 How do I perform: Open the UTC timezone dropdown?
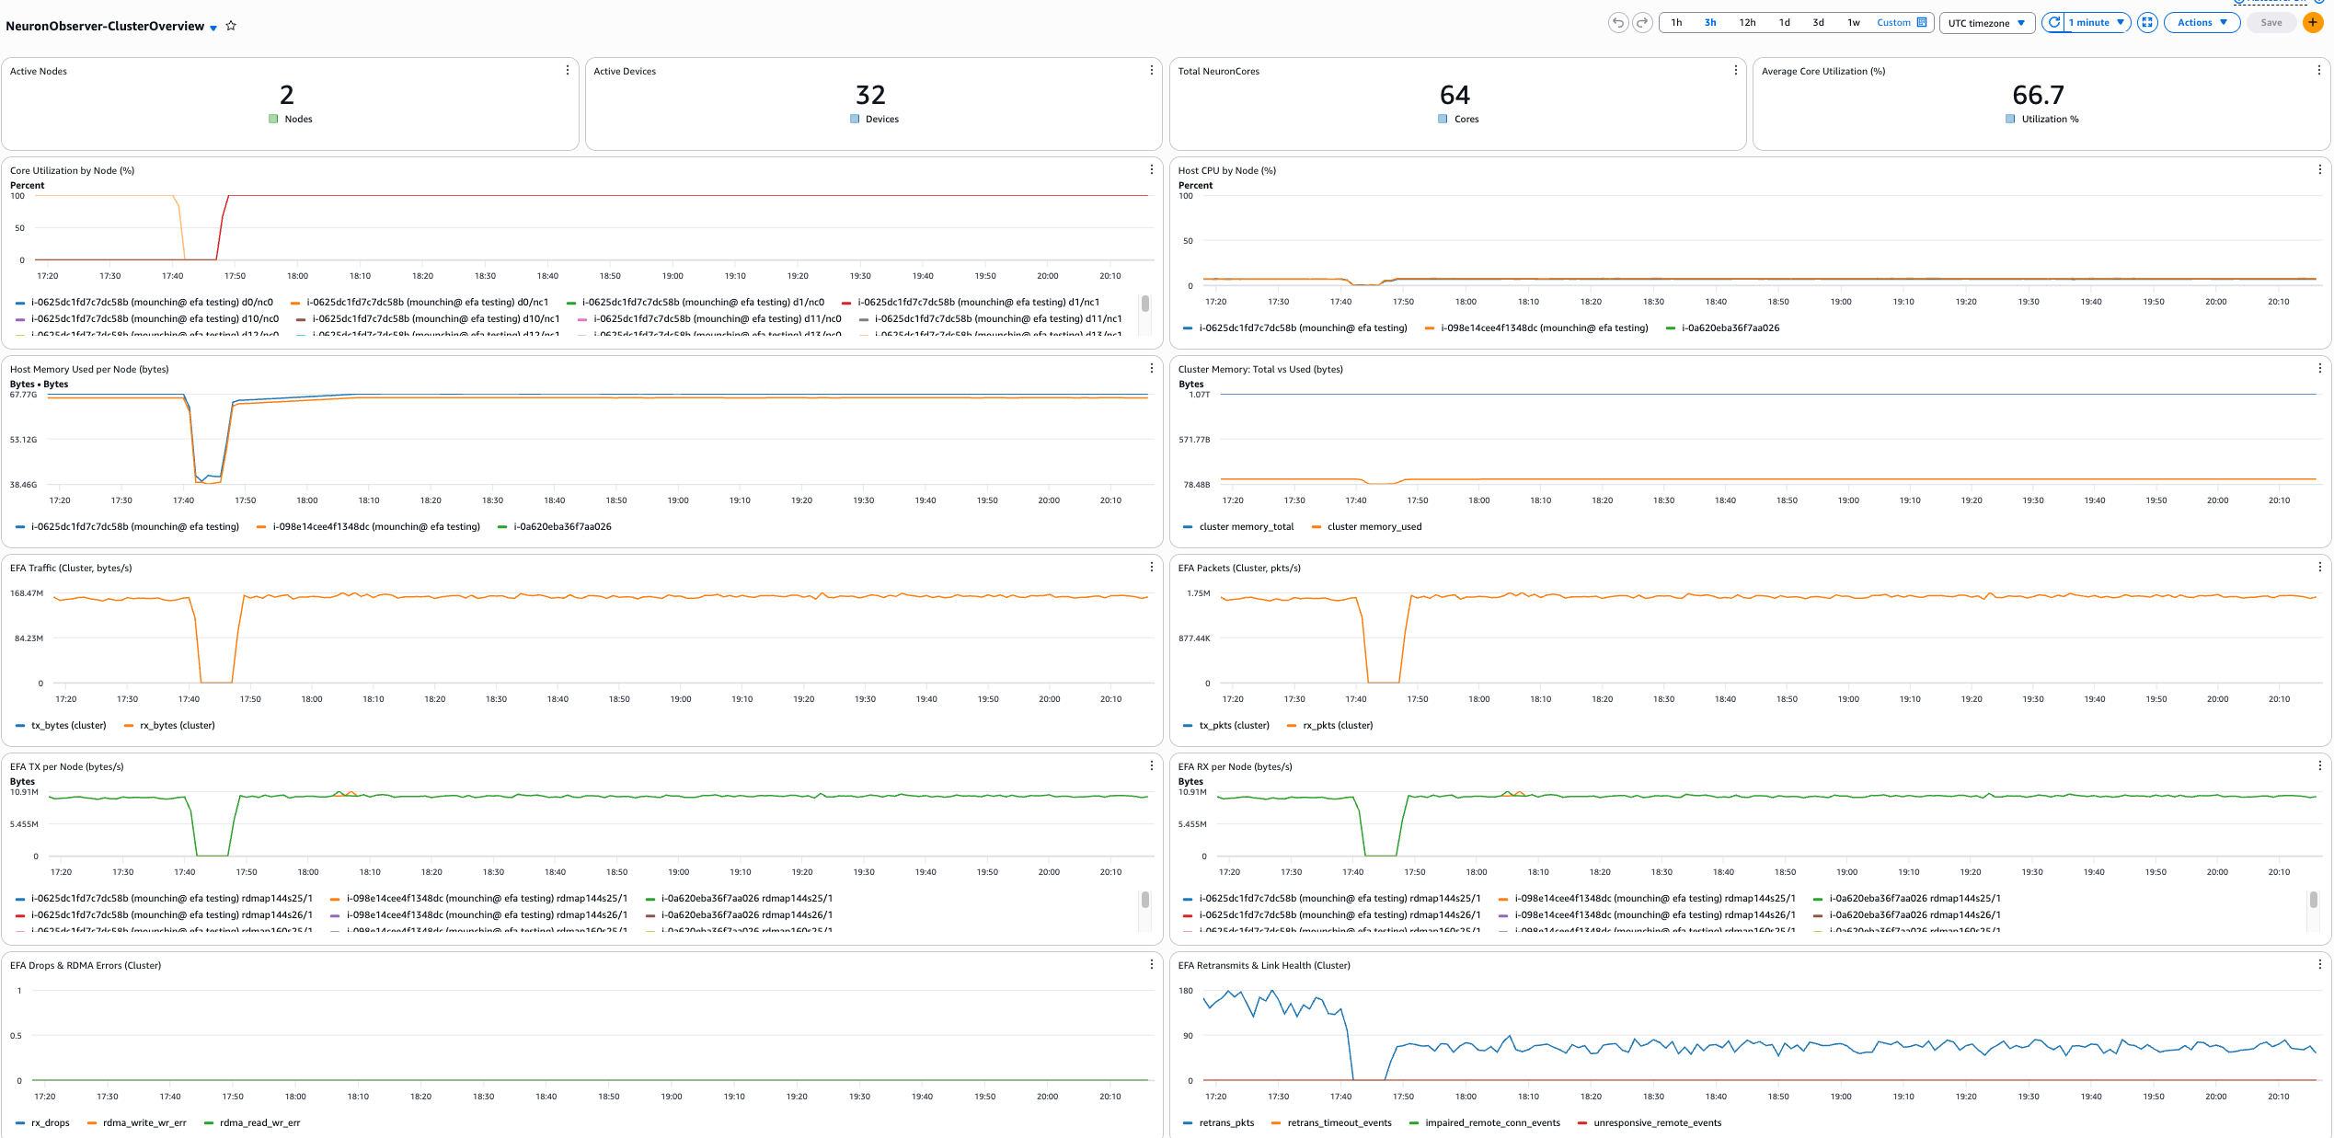click(x=1986, y=23)
